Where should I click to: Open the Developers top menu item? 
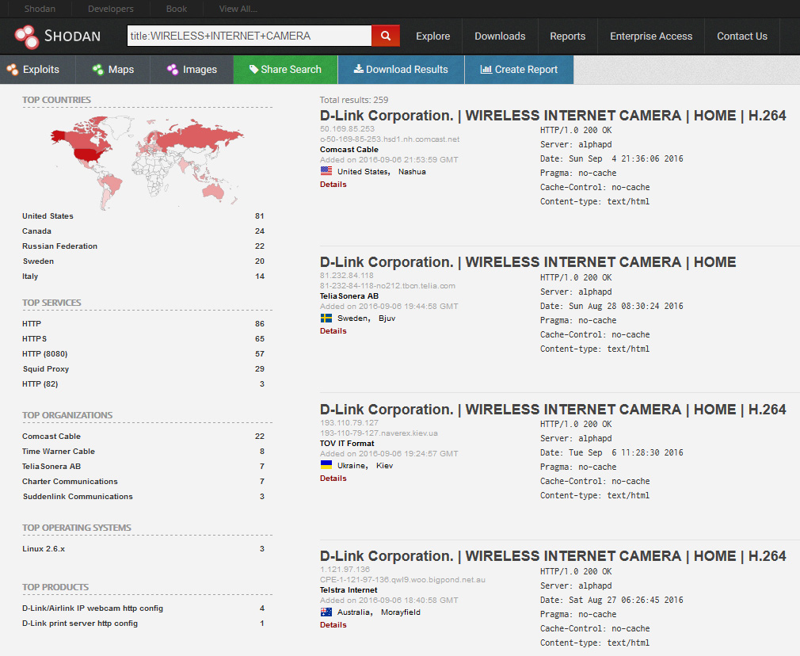tap(111, 9)
